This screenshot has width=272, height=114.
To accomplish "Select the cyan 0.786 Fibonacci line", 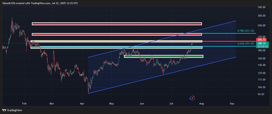I will point(229,33).
